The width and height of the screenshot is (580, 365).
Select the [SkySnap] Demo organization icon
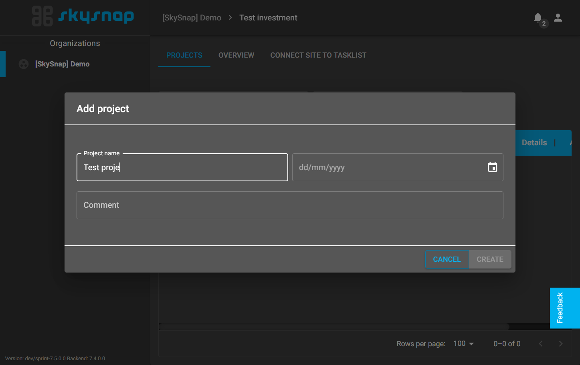pos(24,64)
